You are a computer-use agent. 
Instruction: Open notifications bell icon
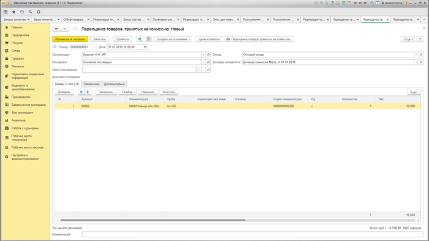39,12
